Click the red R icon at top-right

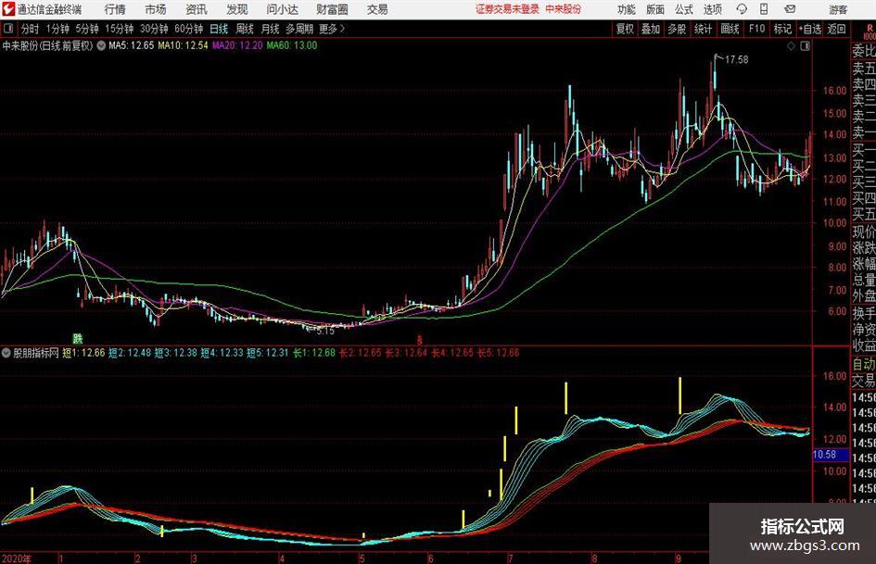point(869,29)
